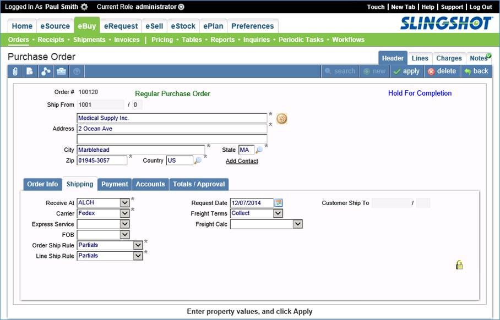
Task: Select the workflow routing toolbar icon
Action: pos(45,71)
